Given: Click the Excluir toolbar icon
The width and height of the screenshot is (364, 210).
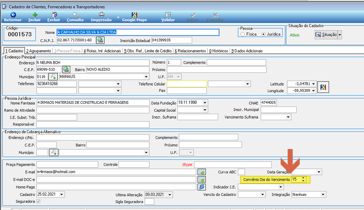Looking at the screenshot, I should 54,17.
